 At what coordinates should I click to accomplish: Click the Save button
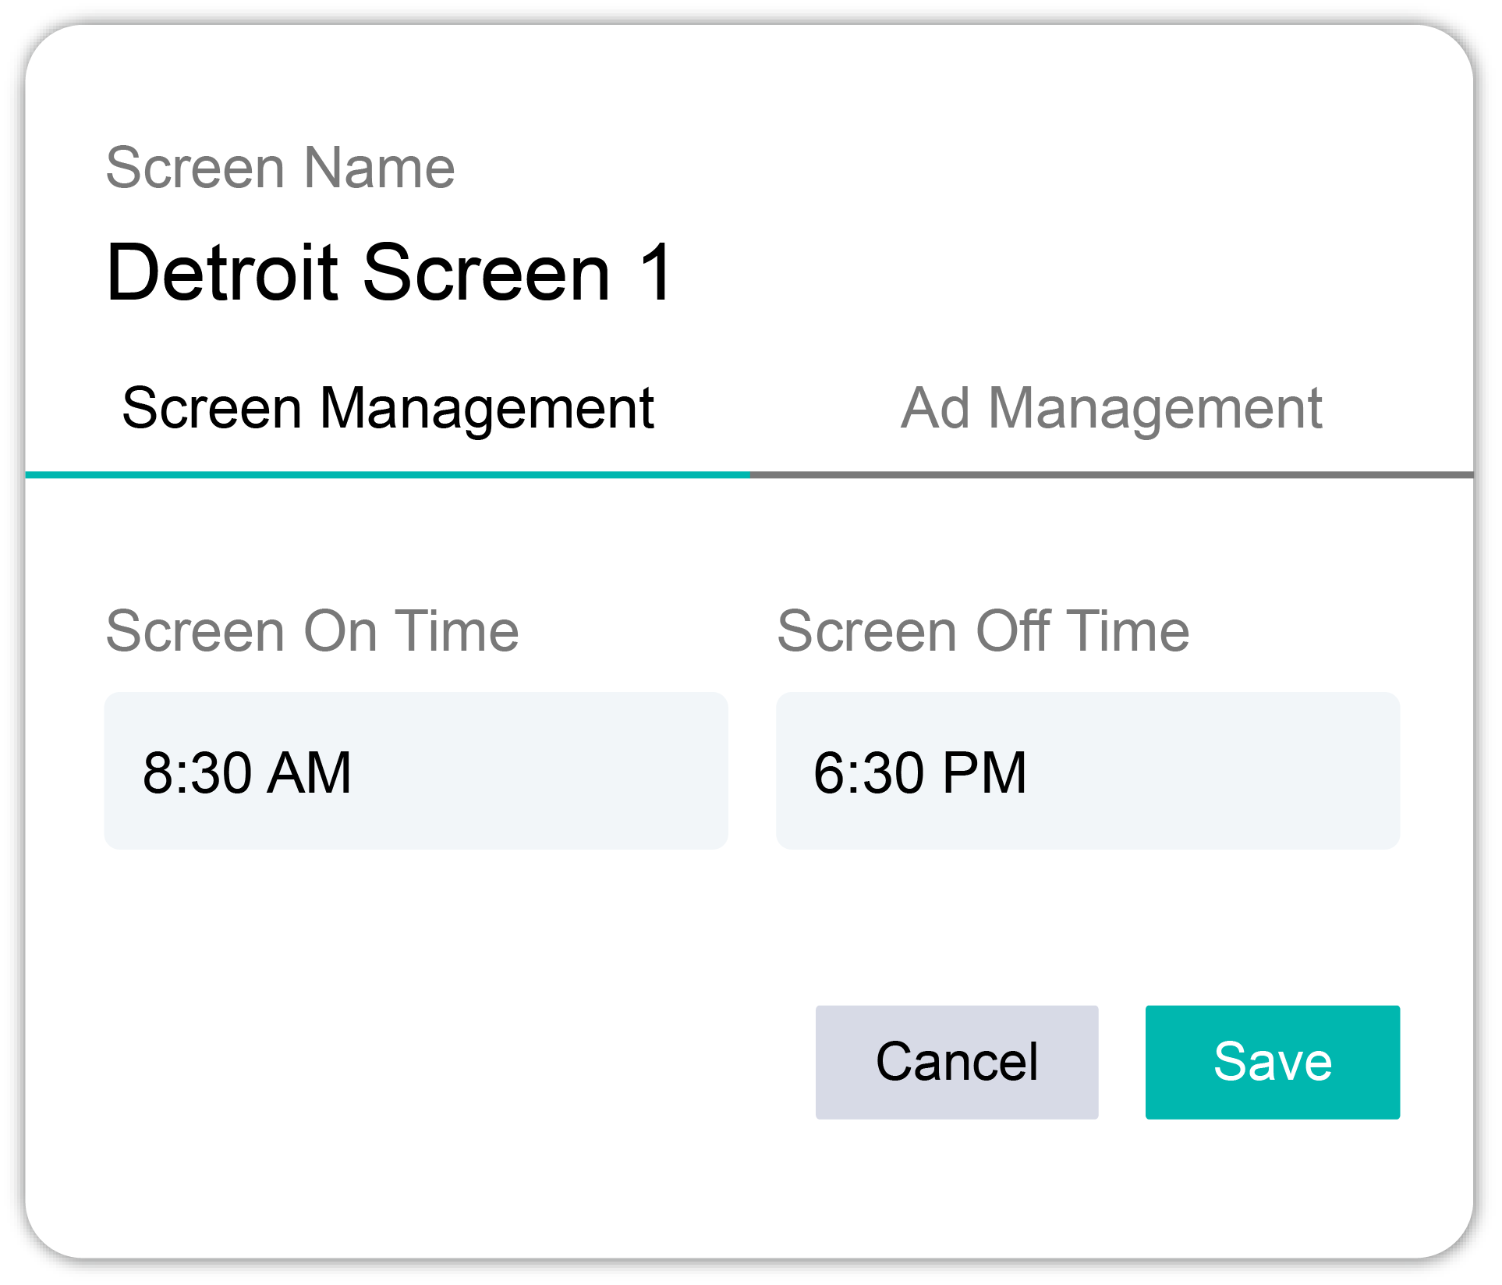click(1272, 1062)
